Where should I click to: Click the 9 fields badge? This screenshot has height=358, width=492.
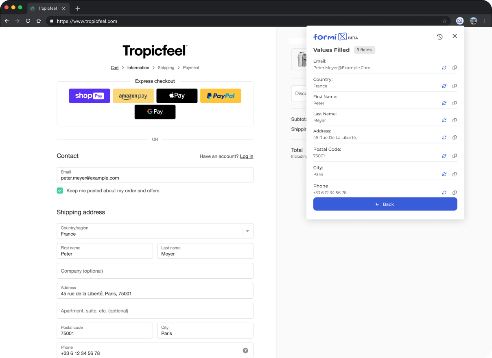coord(364,50)
